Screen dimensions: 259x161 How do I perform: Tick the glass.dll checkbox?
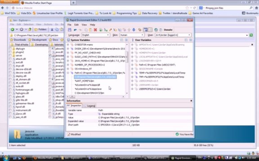click(x=10, y=97)
